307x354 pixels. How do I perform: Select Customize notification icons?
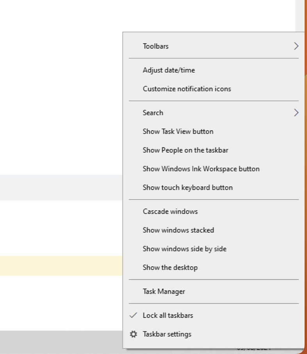[187, 89]
